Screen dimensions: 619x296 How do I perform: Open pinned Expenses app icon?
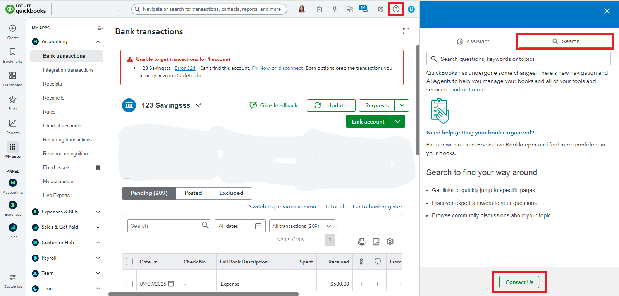click(13, 205)
